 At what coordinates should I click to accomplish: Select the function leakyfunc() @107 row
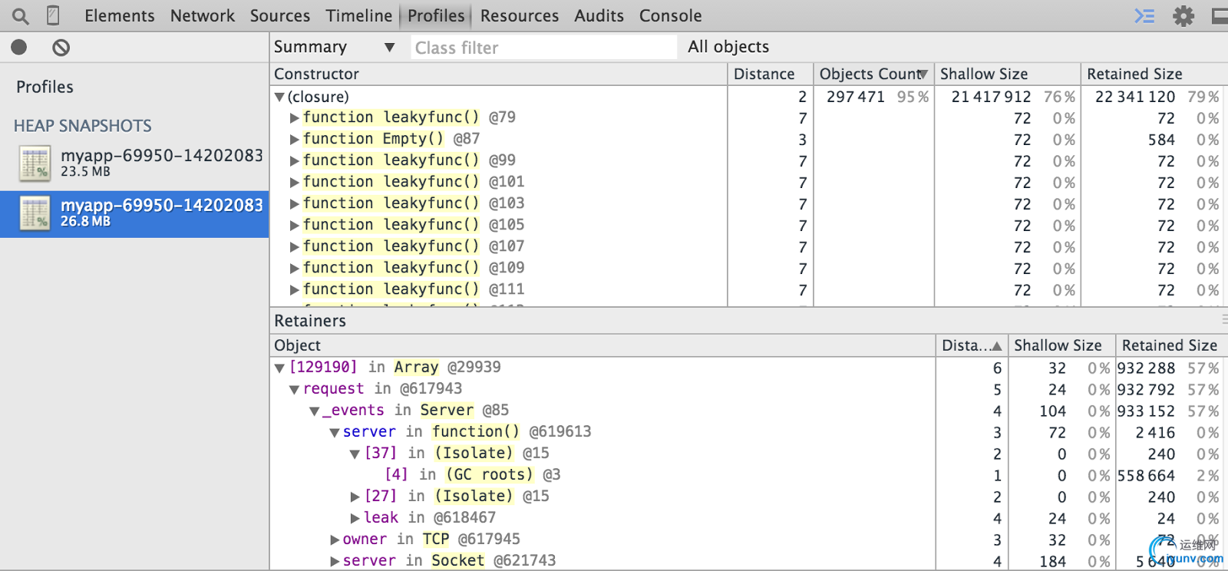point(748,246)
